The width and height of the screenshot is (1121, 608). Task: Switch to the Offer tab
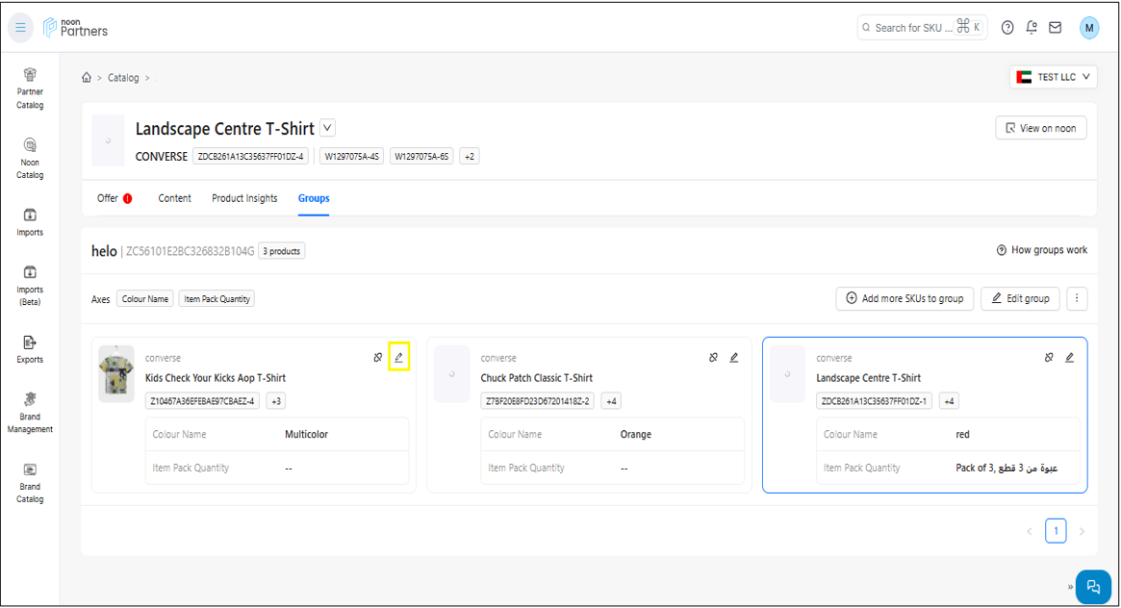(x=108, y=198)
